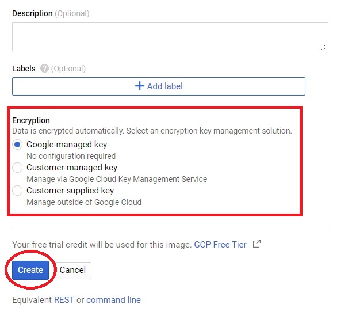The image size is (352, 323).
Task: Click the Add label button
Action: click(x=159, y=86)
